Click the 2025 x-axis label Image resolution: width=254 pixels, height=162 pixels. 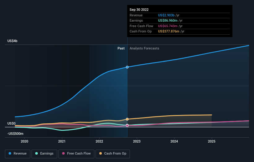click(212, 142)
